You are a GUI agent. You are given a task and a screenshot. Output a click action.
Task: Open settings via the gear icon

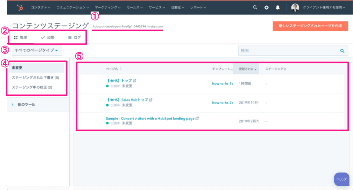267,7
